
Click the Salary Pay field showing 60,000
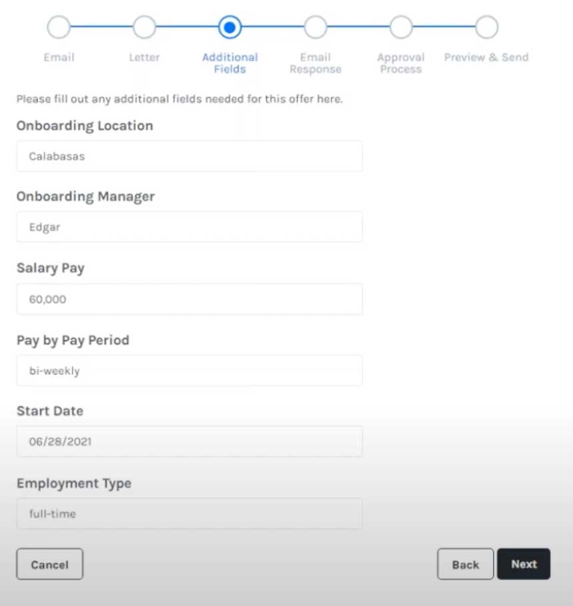(x=189, y=299)
